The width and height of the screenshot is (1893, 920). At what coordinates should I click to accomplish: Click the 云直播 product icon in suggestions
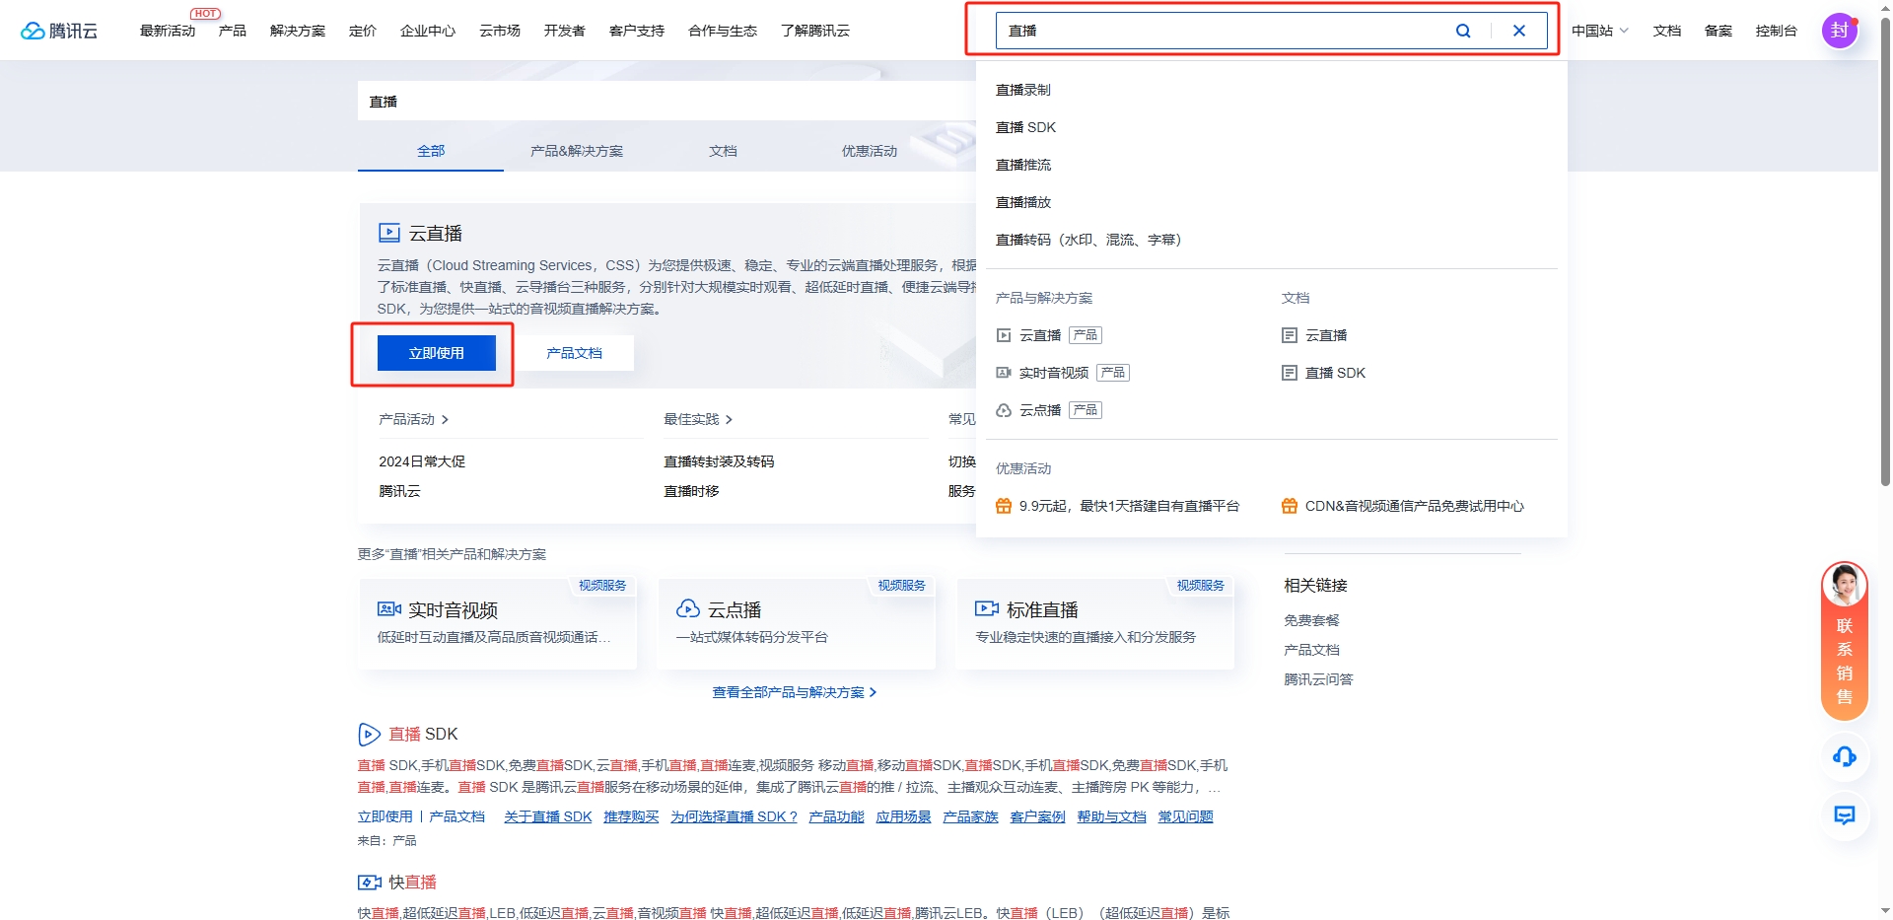click(x=1004, y=335)
